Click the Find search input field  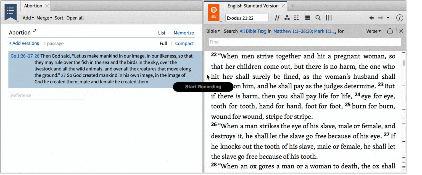click(305, 42)
